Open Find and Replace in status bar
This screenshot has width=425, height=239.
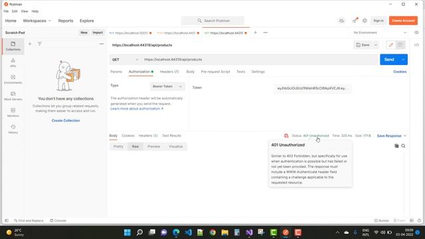tap(29, 220)
